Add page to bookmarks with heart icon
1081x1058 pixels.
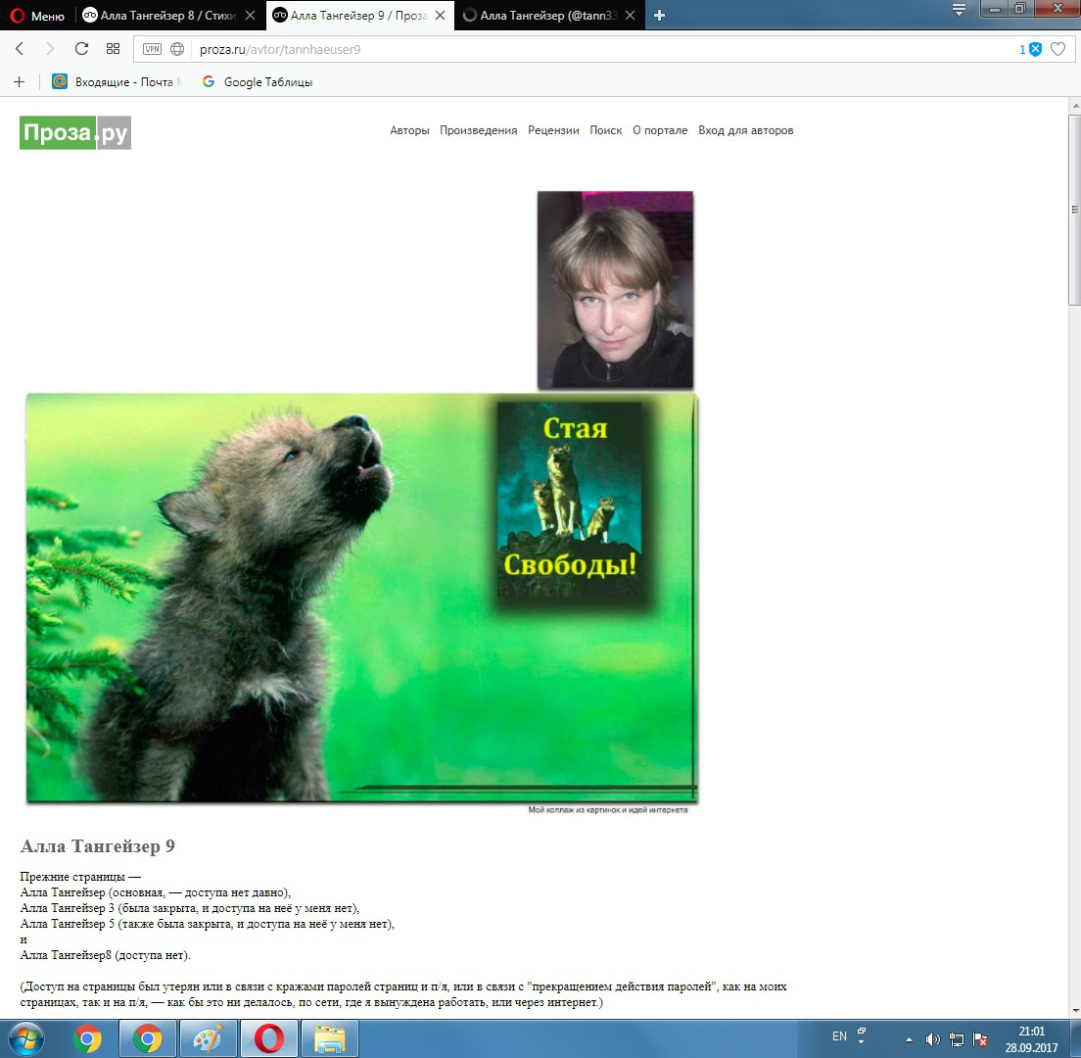click(1057, 49)
